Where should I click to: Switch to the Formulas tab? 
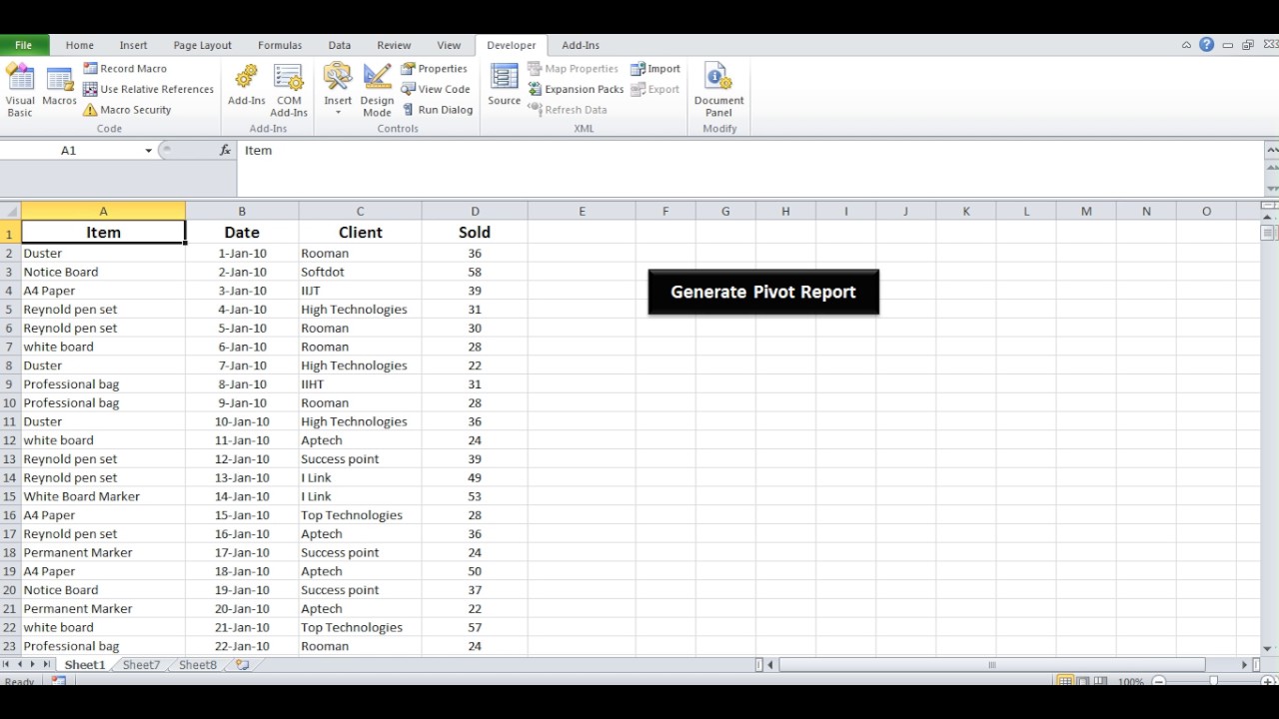point(280,45)
